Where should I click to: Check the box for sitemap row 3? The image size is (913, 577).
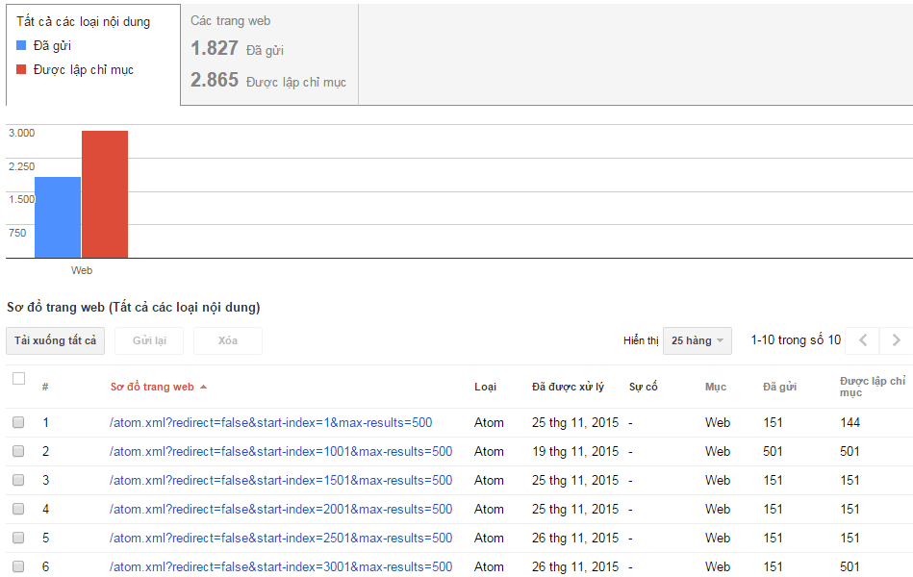pos(18,480)
